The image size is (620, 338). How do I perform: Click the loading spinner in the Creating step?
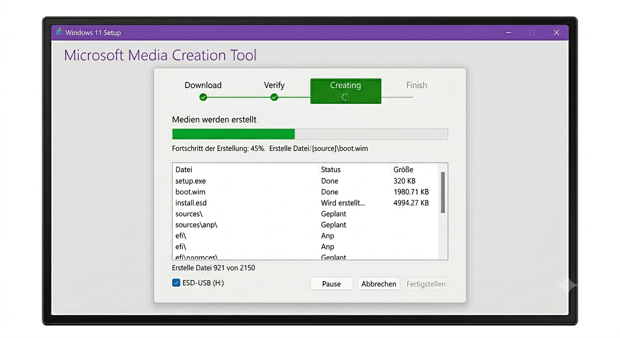346,97
